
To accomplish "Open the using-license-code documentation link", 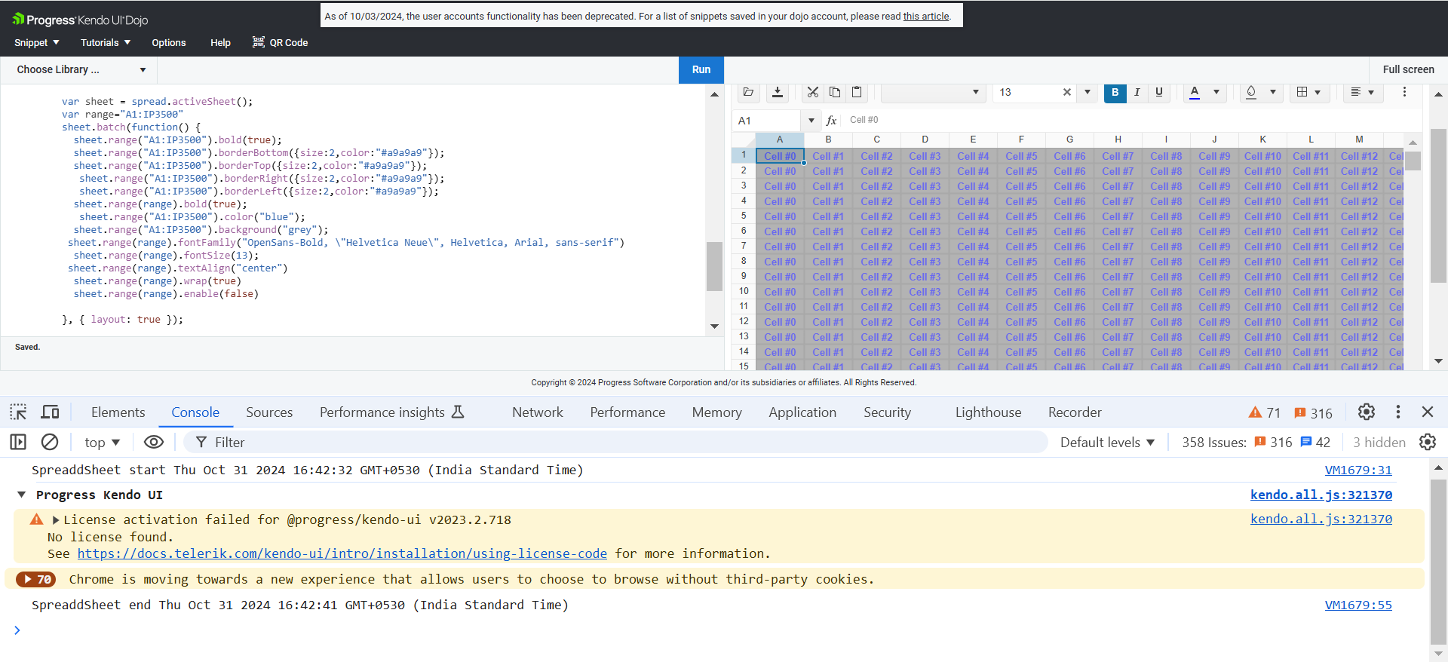I will pos(342,553).
